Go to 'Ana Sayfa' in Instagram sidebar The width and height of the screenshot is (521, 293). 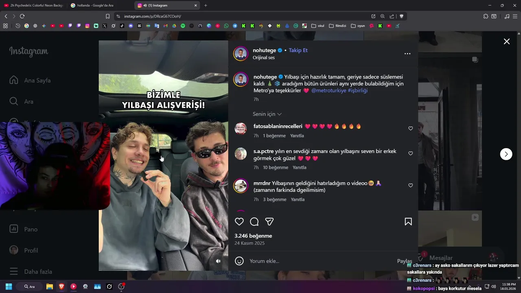[30, 80]
